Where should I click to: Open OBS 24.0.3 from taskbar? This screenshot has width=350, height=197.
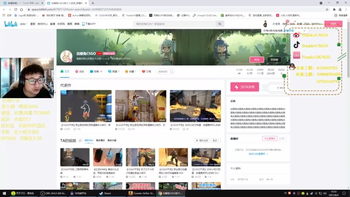[x=53, y=193]
